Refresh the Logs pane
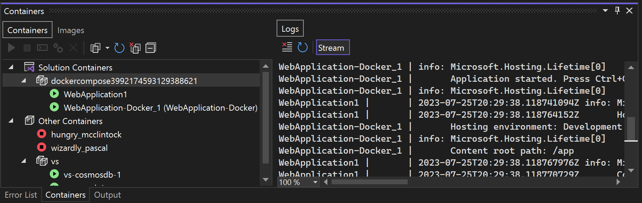 [x=303, y=47]
